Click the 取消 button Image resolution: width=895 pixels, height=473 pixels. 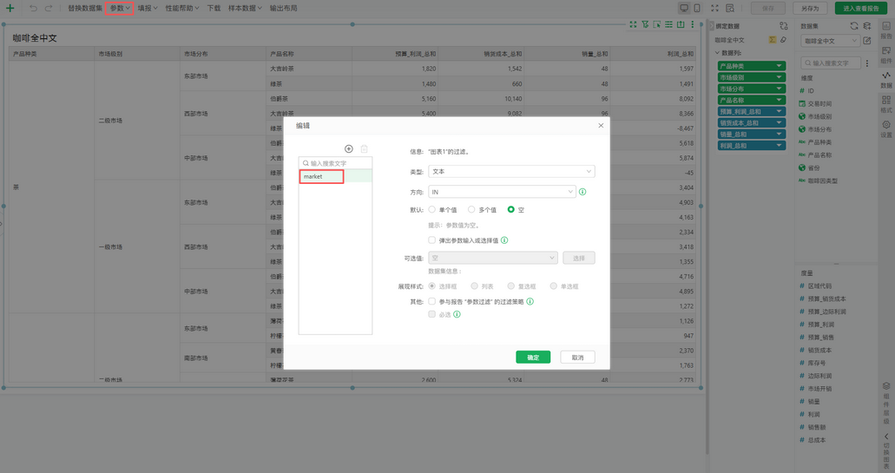[x=577, y=358]
